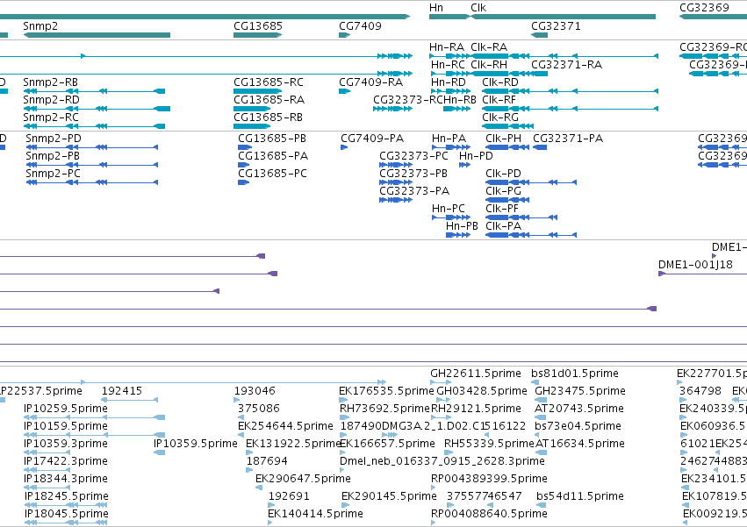Click transcript Clk-RG label
The height and width of the screenshot is (527, 747).
click(500, 118)
